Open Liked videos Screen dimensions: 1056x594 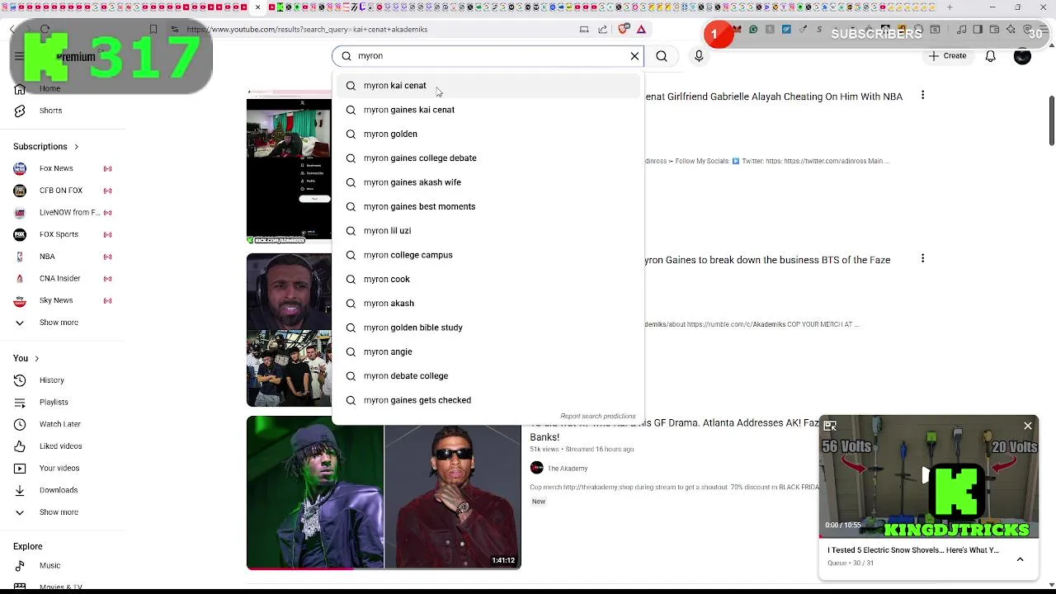click(61, 446)
